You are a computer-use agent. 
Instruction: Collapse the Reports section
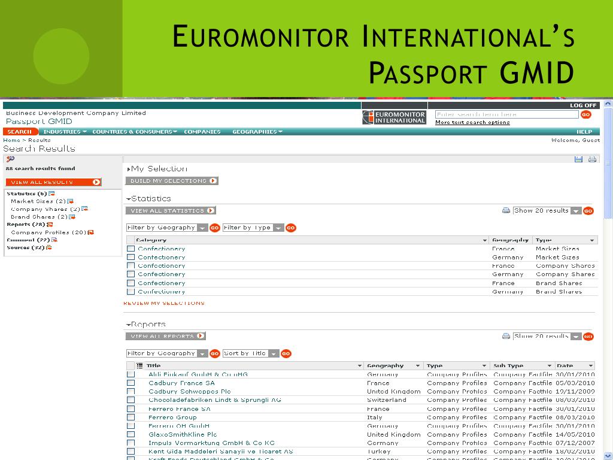129,325
